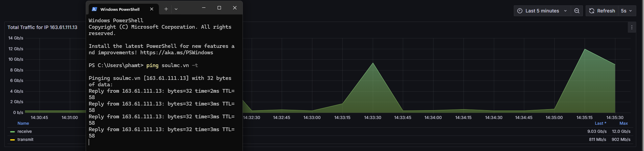Click the chart peak near 14:33:30
The height and width of the screenshot is (151, 644).
tap(373, 63)
